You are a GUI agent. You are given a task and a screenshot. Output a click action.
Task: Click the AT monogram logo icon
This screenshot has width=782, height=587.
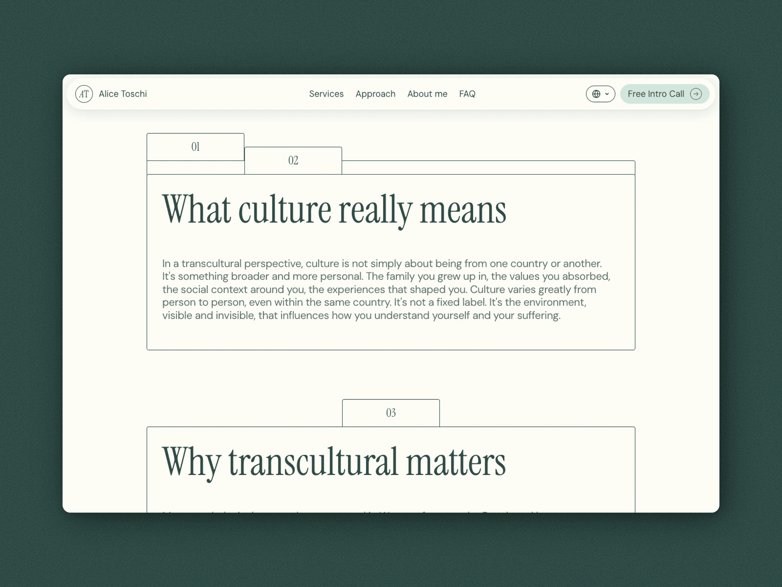click(84, 94)
